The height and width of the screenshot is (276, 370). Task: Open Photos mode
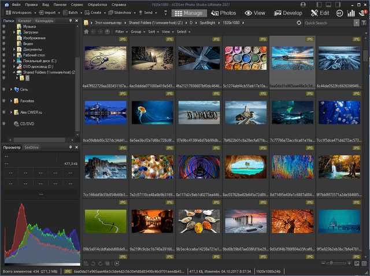[223, 12]
